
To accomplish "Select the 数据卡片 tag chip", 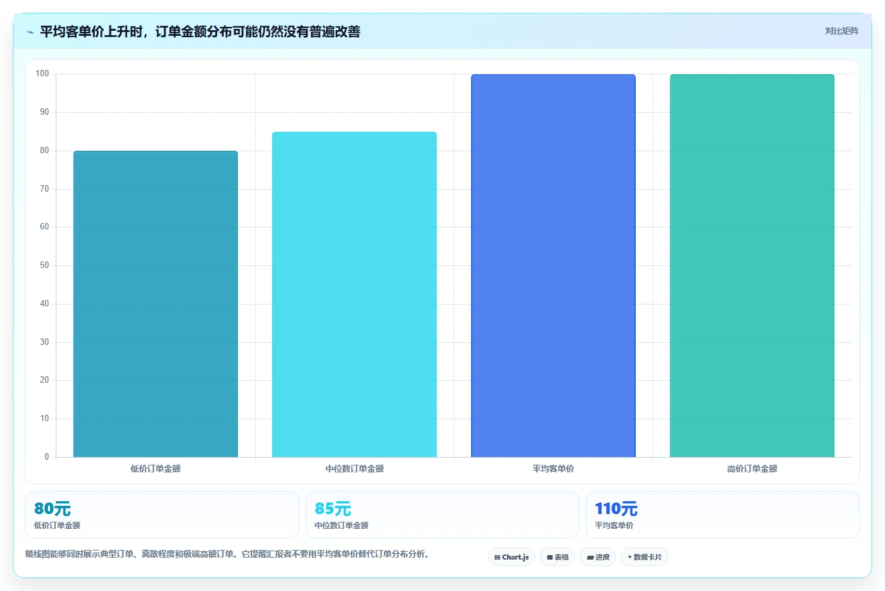I will 645,557.
